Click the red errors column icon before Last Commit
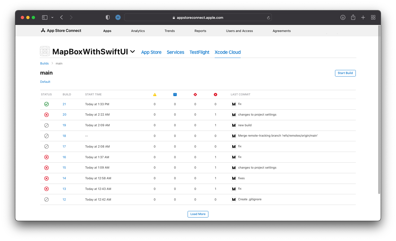Screen dimensions: 396x241 (216, 95)
